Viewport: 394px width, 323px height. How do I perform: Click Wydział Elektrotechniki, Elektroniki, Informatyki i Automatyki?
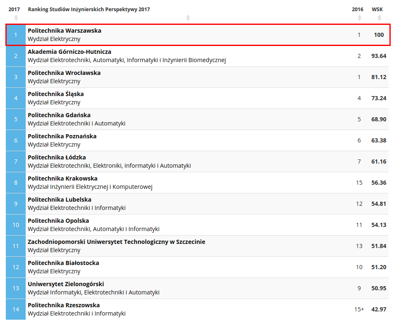[109, 166]
